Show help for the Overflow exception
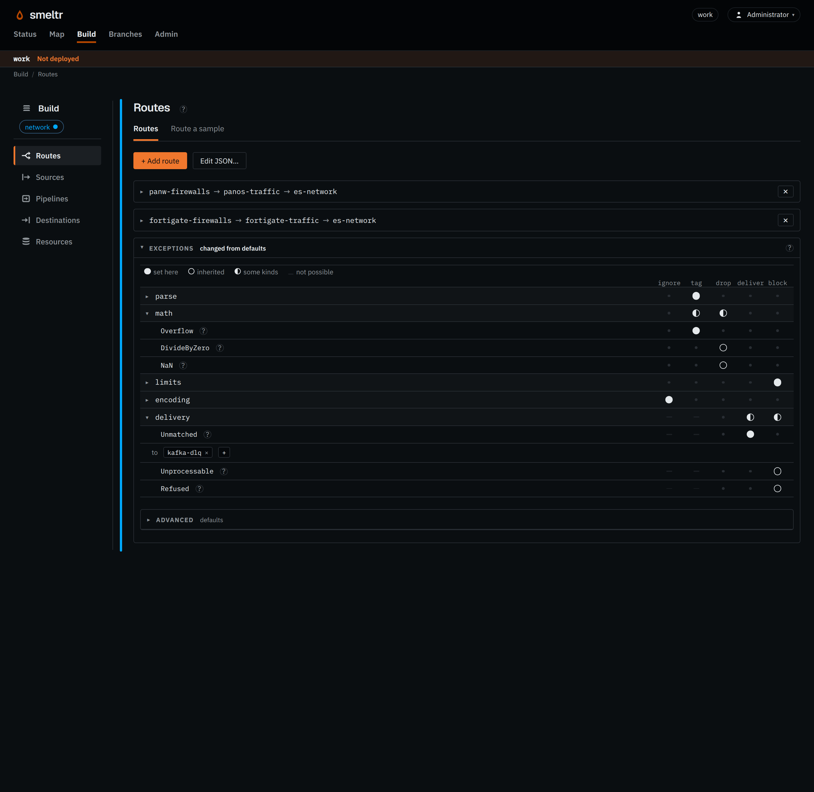 203,331
